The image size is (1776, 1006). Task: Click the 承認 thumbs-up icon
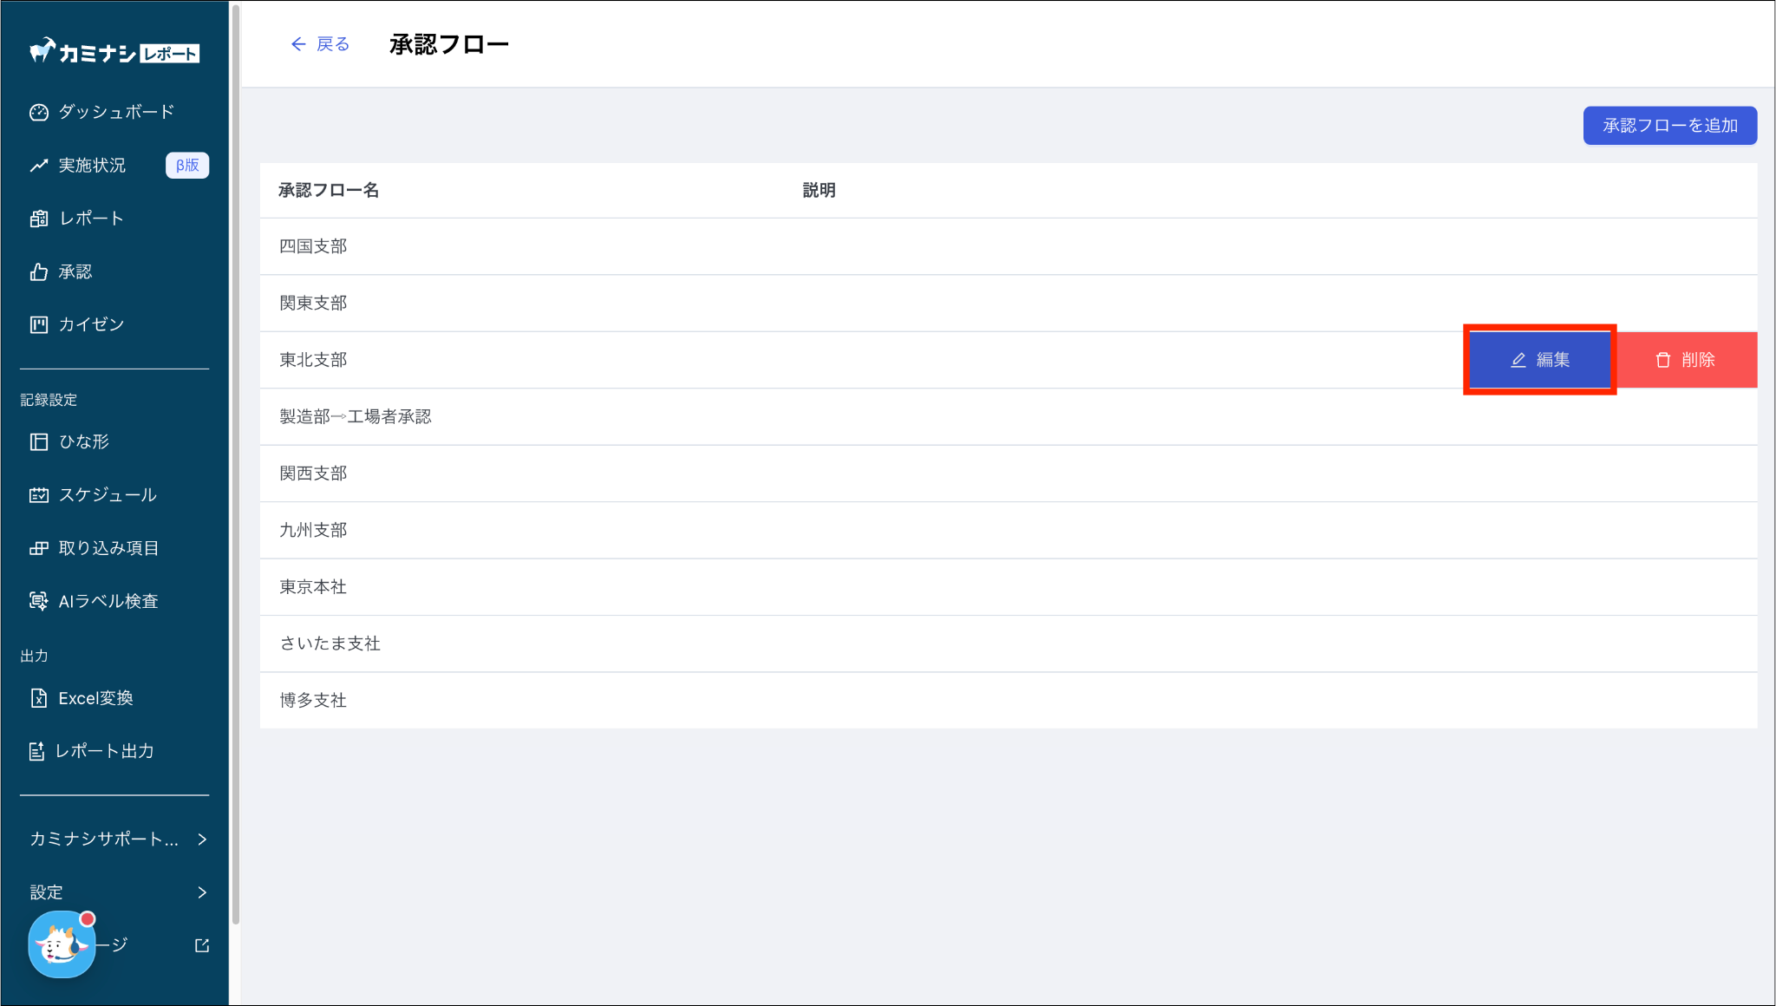(x=38, y=272)
